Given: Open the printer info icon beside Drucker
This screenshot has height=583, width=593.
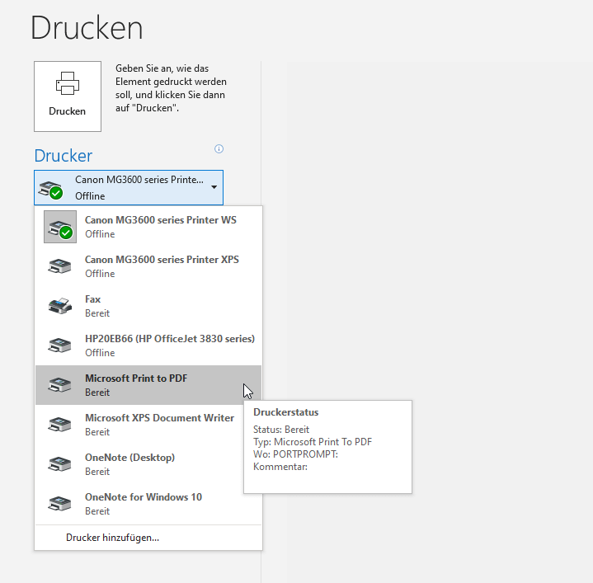Looking at the screenshot, I should tap(219, 148).
